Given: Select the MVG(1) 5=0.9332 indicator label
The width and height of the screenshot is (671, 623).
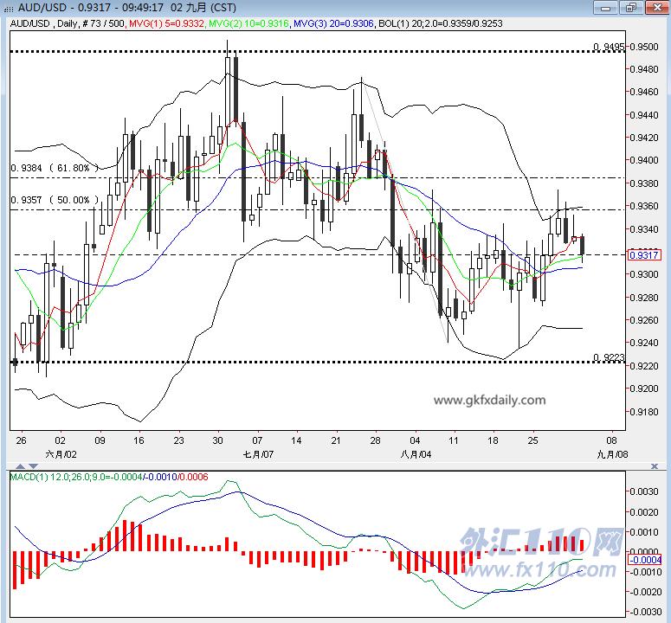Looking at the screenshot, I should 166,23.
